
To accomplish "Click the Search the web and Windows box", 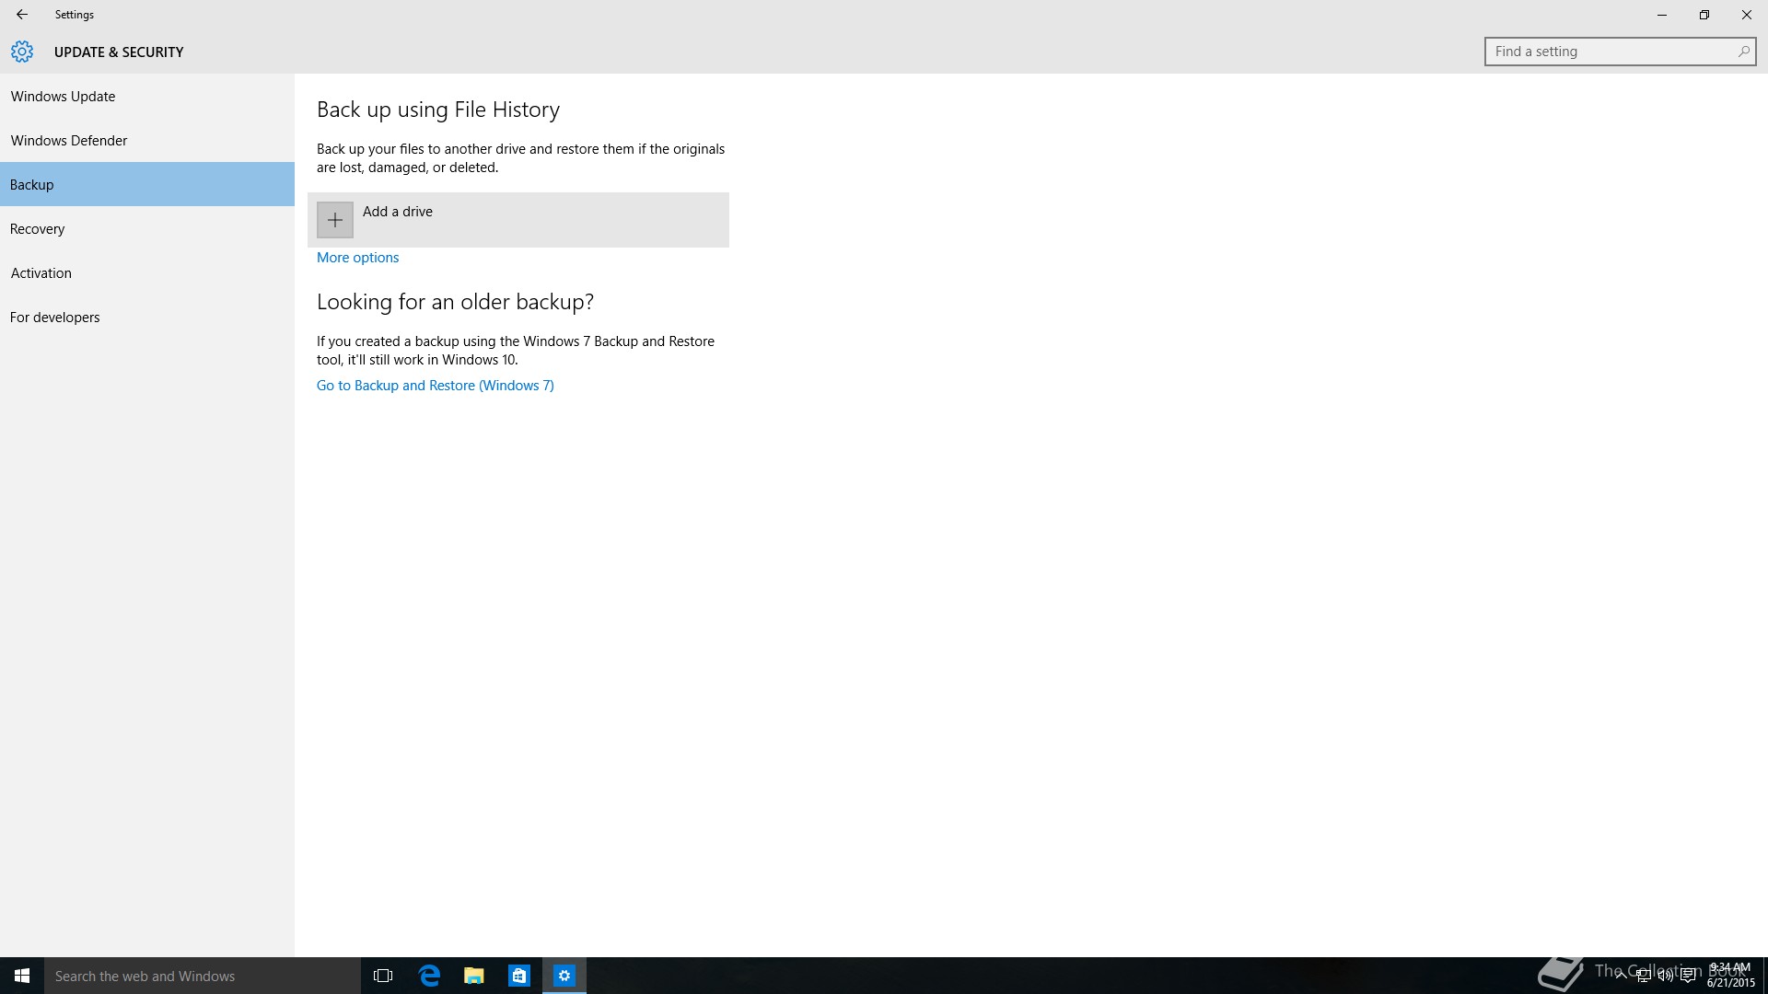I will pos(203,976).
